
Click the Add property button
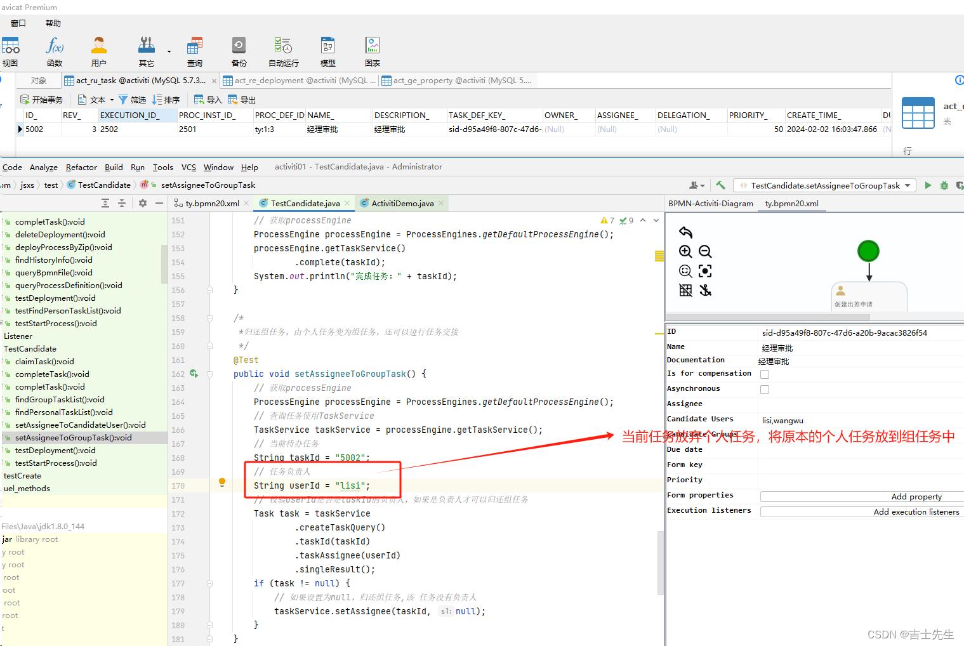(x=916, y=497)
